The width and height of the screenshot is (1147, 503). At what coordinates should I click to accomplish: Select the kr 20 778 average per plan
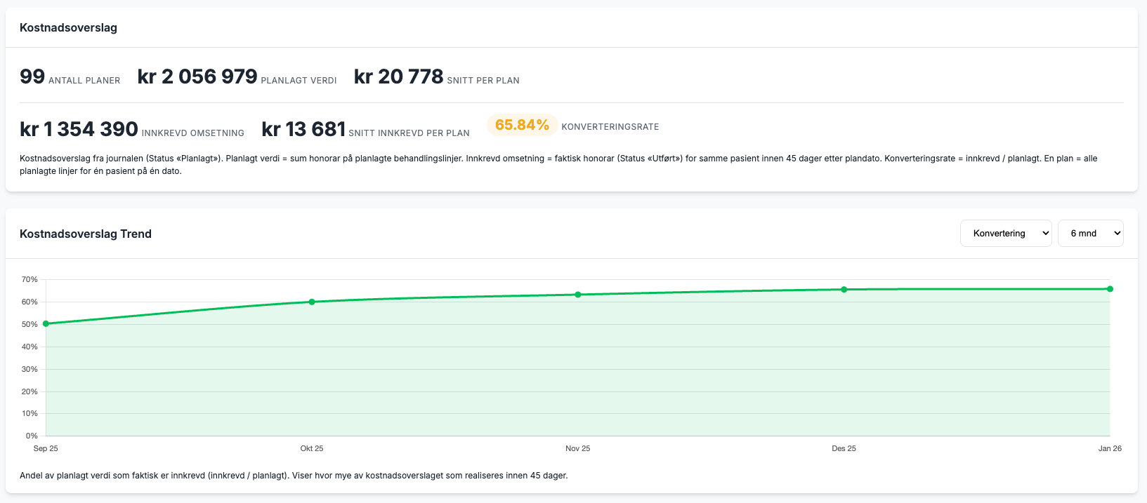(x=398, y=76)
